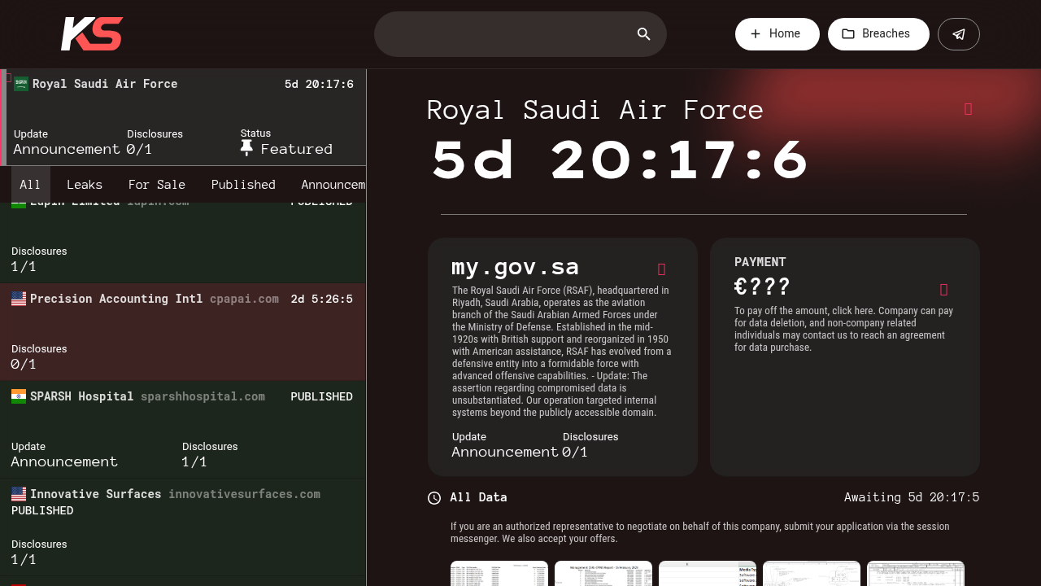Click the search magnifier icon

(644, 34)
